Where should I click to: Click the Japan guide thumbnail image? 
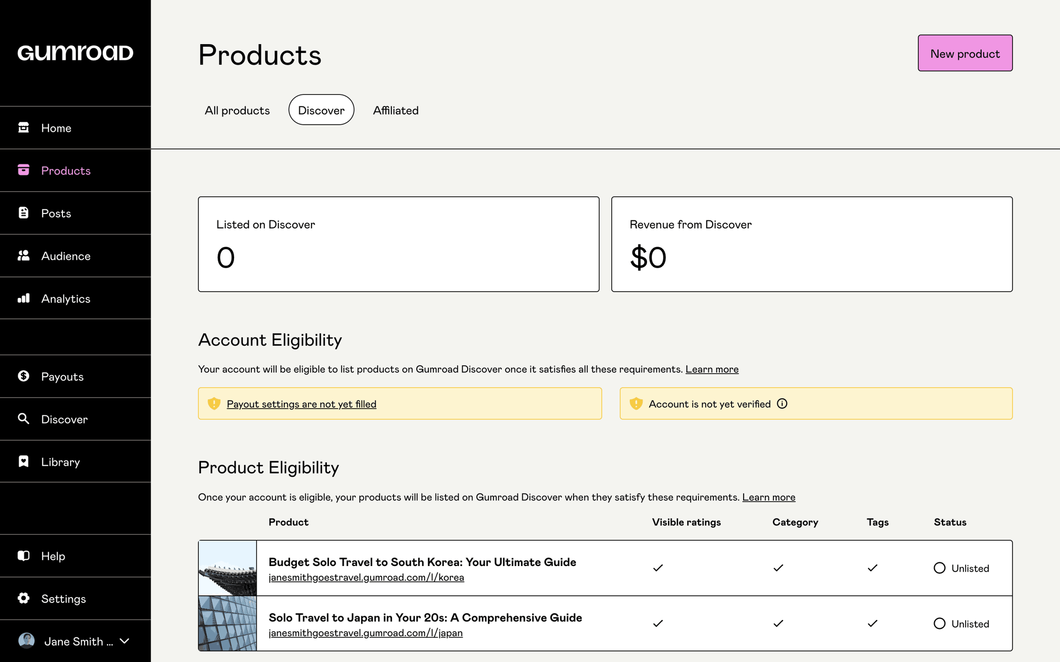point(227,623)
